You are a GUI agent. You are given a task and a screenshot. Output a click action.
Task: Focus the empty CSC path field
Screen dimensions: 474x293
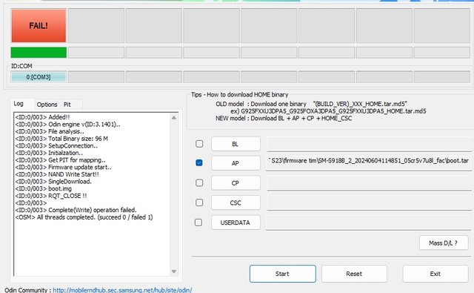point(369,203)
